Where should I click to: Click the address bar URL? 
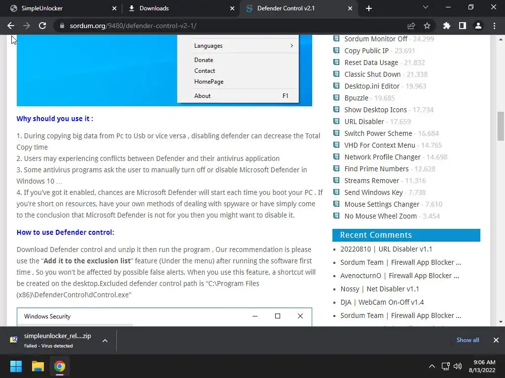[x=133, y=26]
